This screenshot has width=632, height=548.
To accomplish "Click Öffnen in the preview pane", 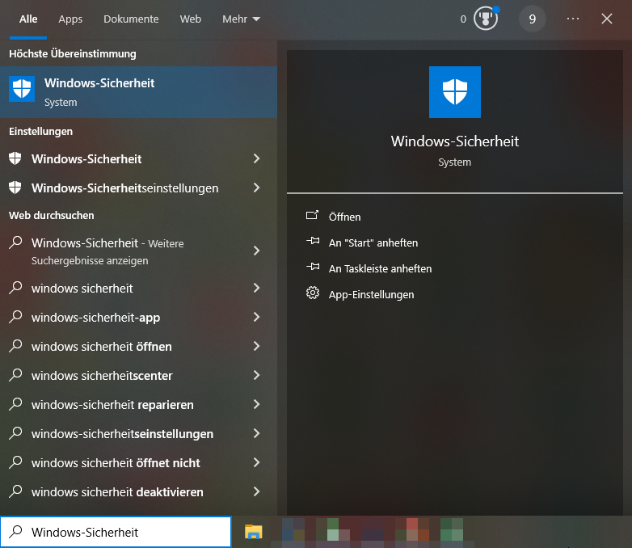I will 344,217.
